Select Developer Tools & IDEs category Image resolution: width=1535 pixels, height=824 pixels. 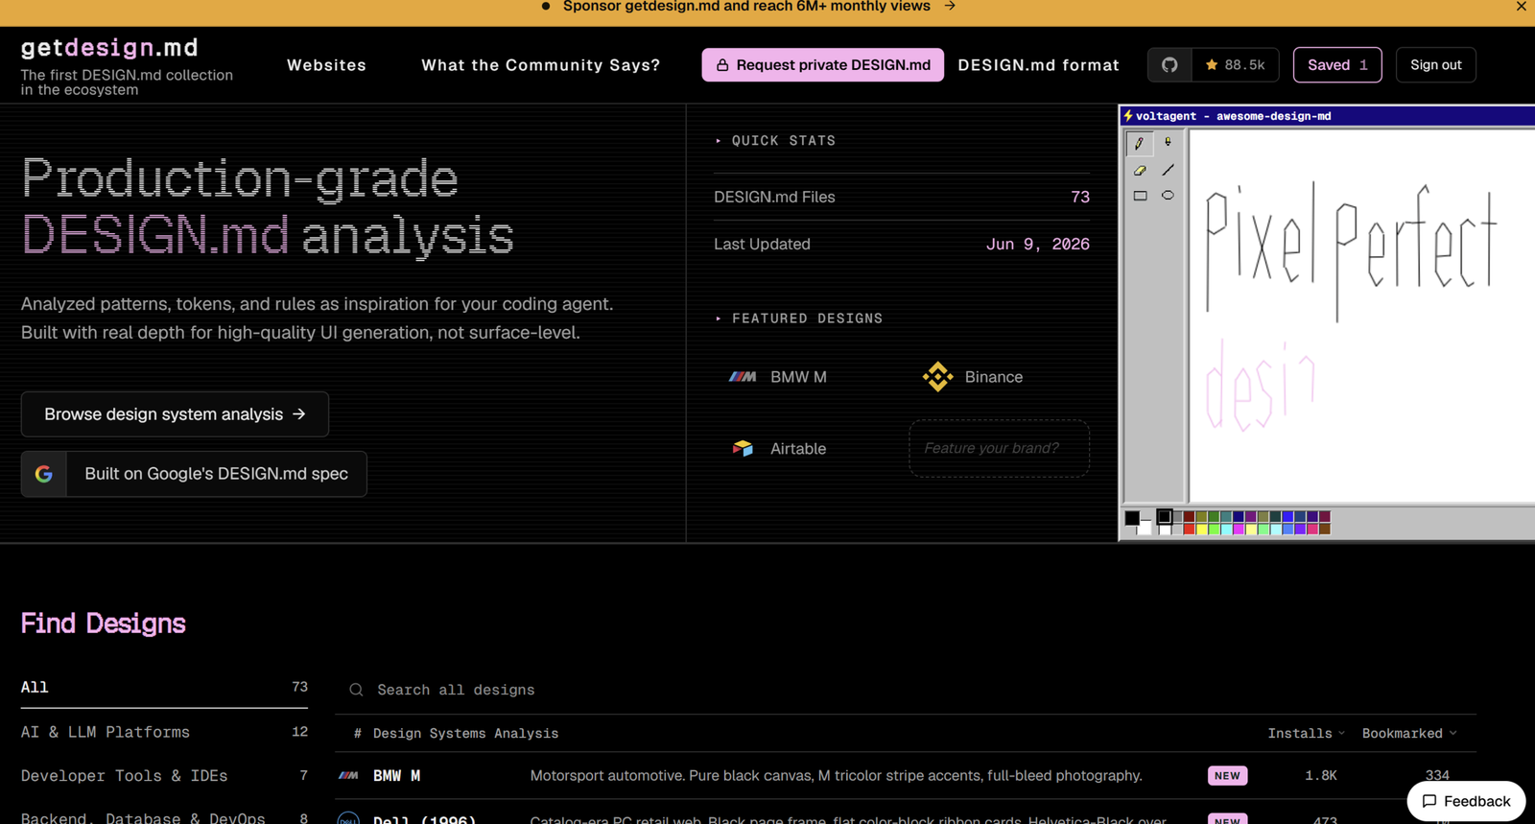tap(164, 776)
